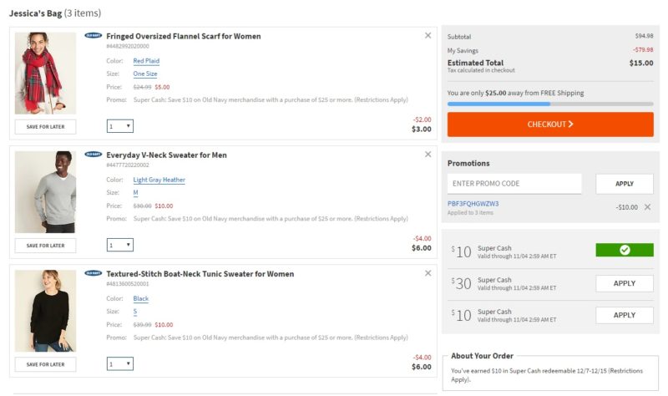Open the quantity dropdown for the scarf
The image size is (668, 396).
coord(119,126)
